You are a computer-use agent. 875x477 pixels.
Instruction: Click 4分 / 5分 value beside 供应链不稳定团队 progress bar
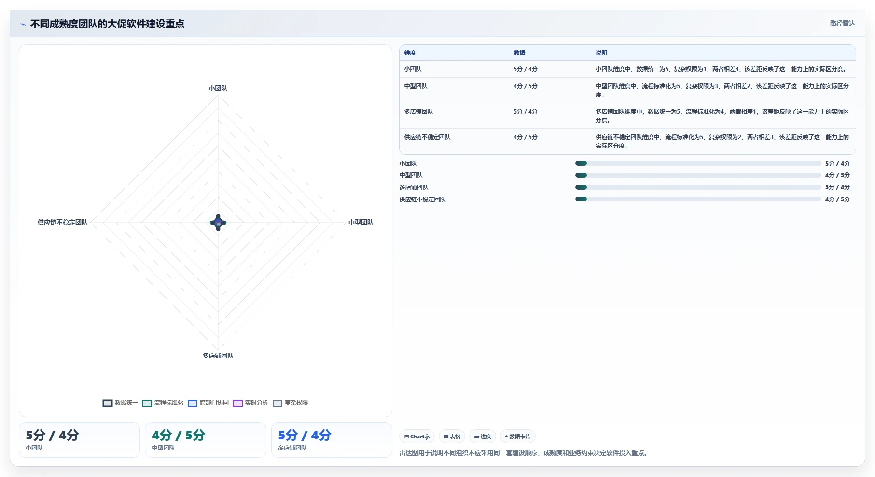pos(837,199)
